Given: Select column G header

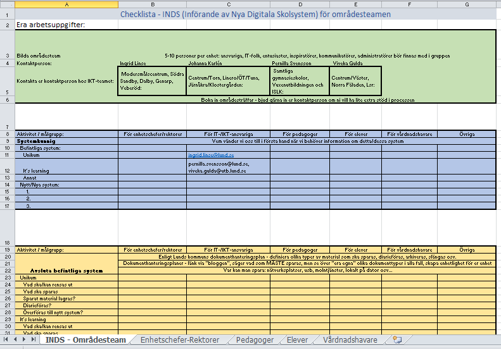Looking at the screenshot, I should tap(467, 4).
